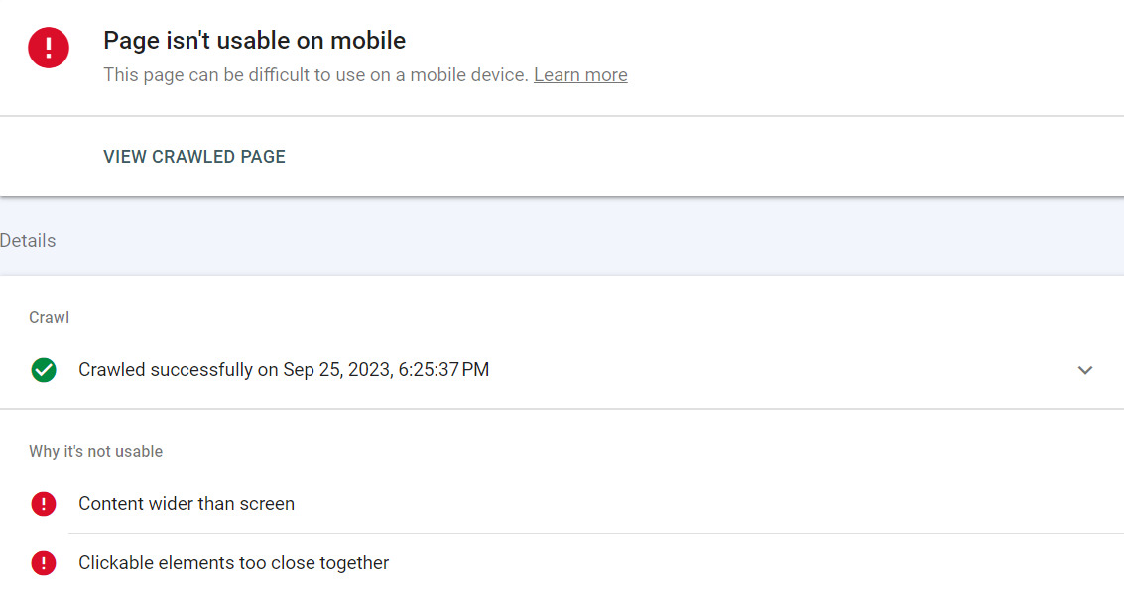The height and width of the screenshot is (601, 1124).
Task: Click the red error icon beside page heading
Action: click(x=49, y=48)
